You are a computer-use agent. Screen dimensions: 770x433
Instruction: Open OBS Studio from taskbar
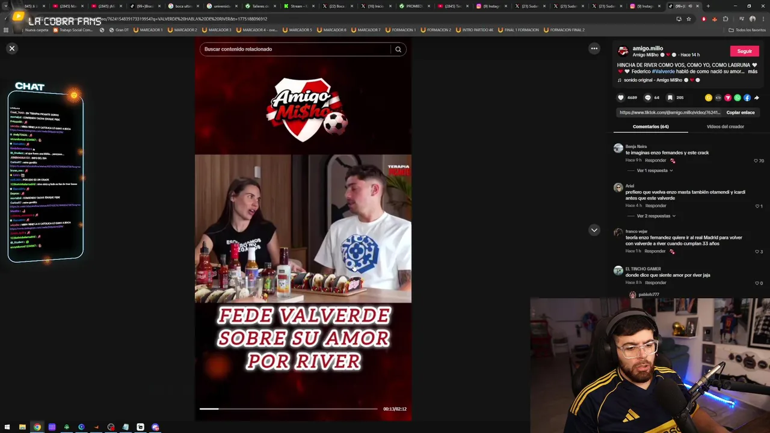pos(111,428)
